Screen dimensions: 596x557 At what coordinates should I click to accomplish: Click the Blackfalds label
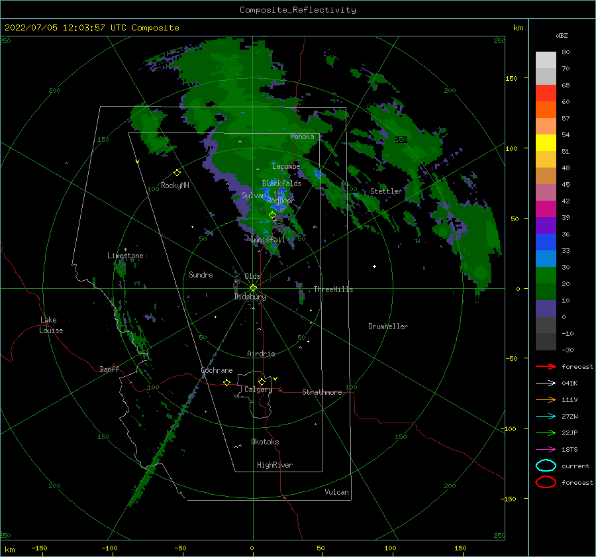click(x=281, y=183)
